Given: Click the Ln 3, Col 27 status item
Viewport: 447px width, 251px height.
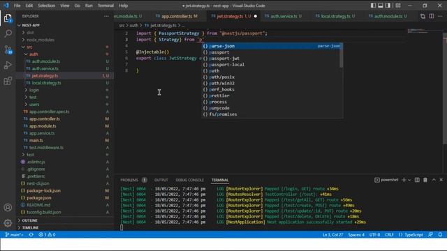Looking at the screenshot, I should point(332,234).
